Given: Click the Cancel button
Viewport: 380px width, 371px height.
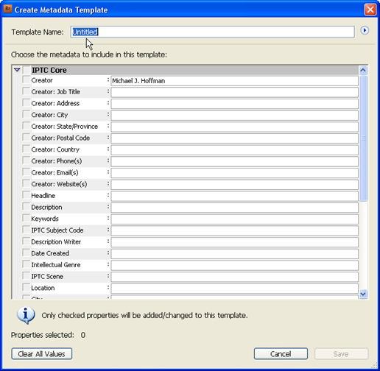Looking at the screenshot, I should point(281,354).
